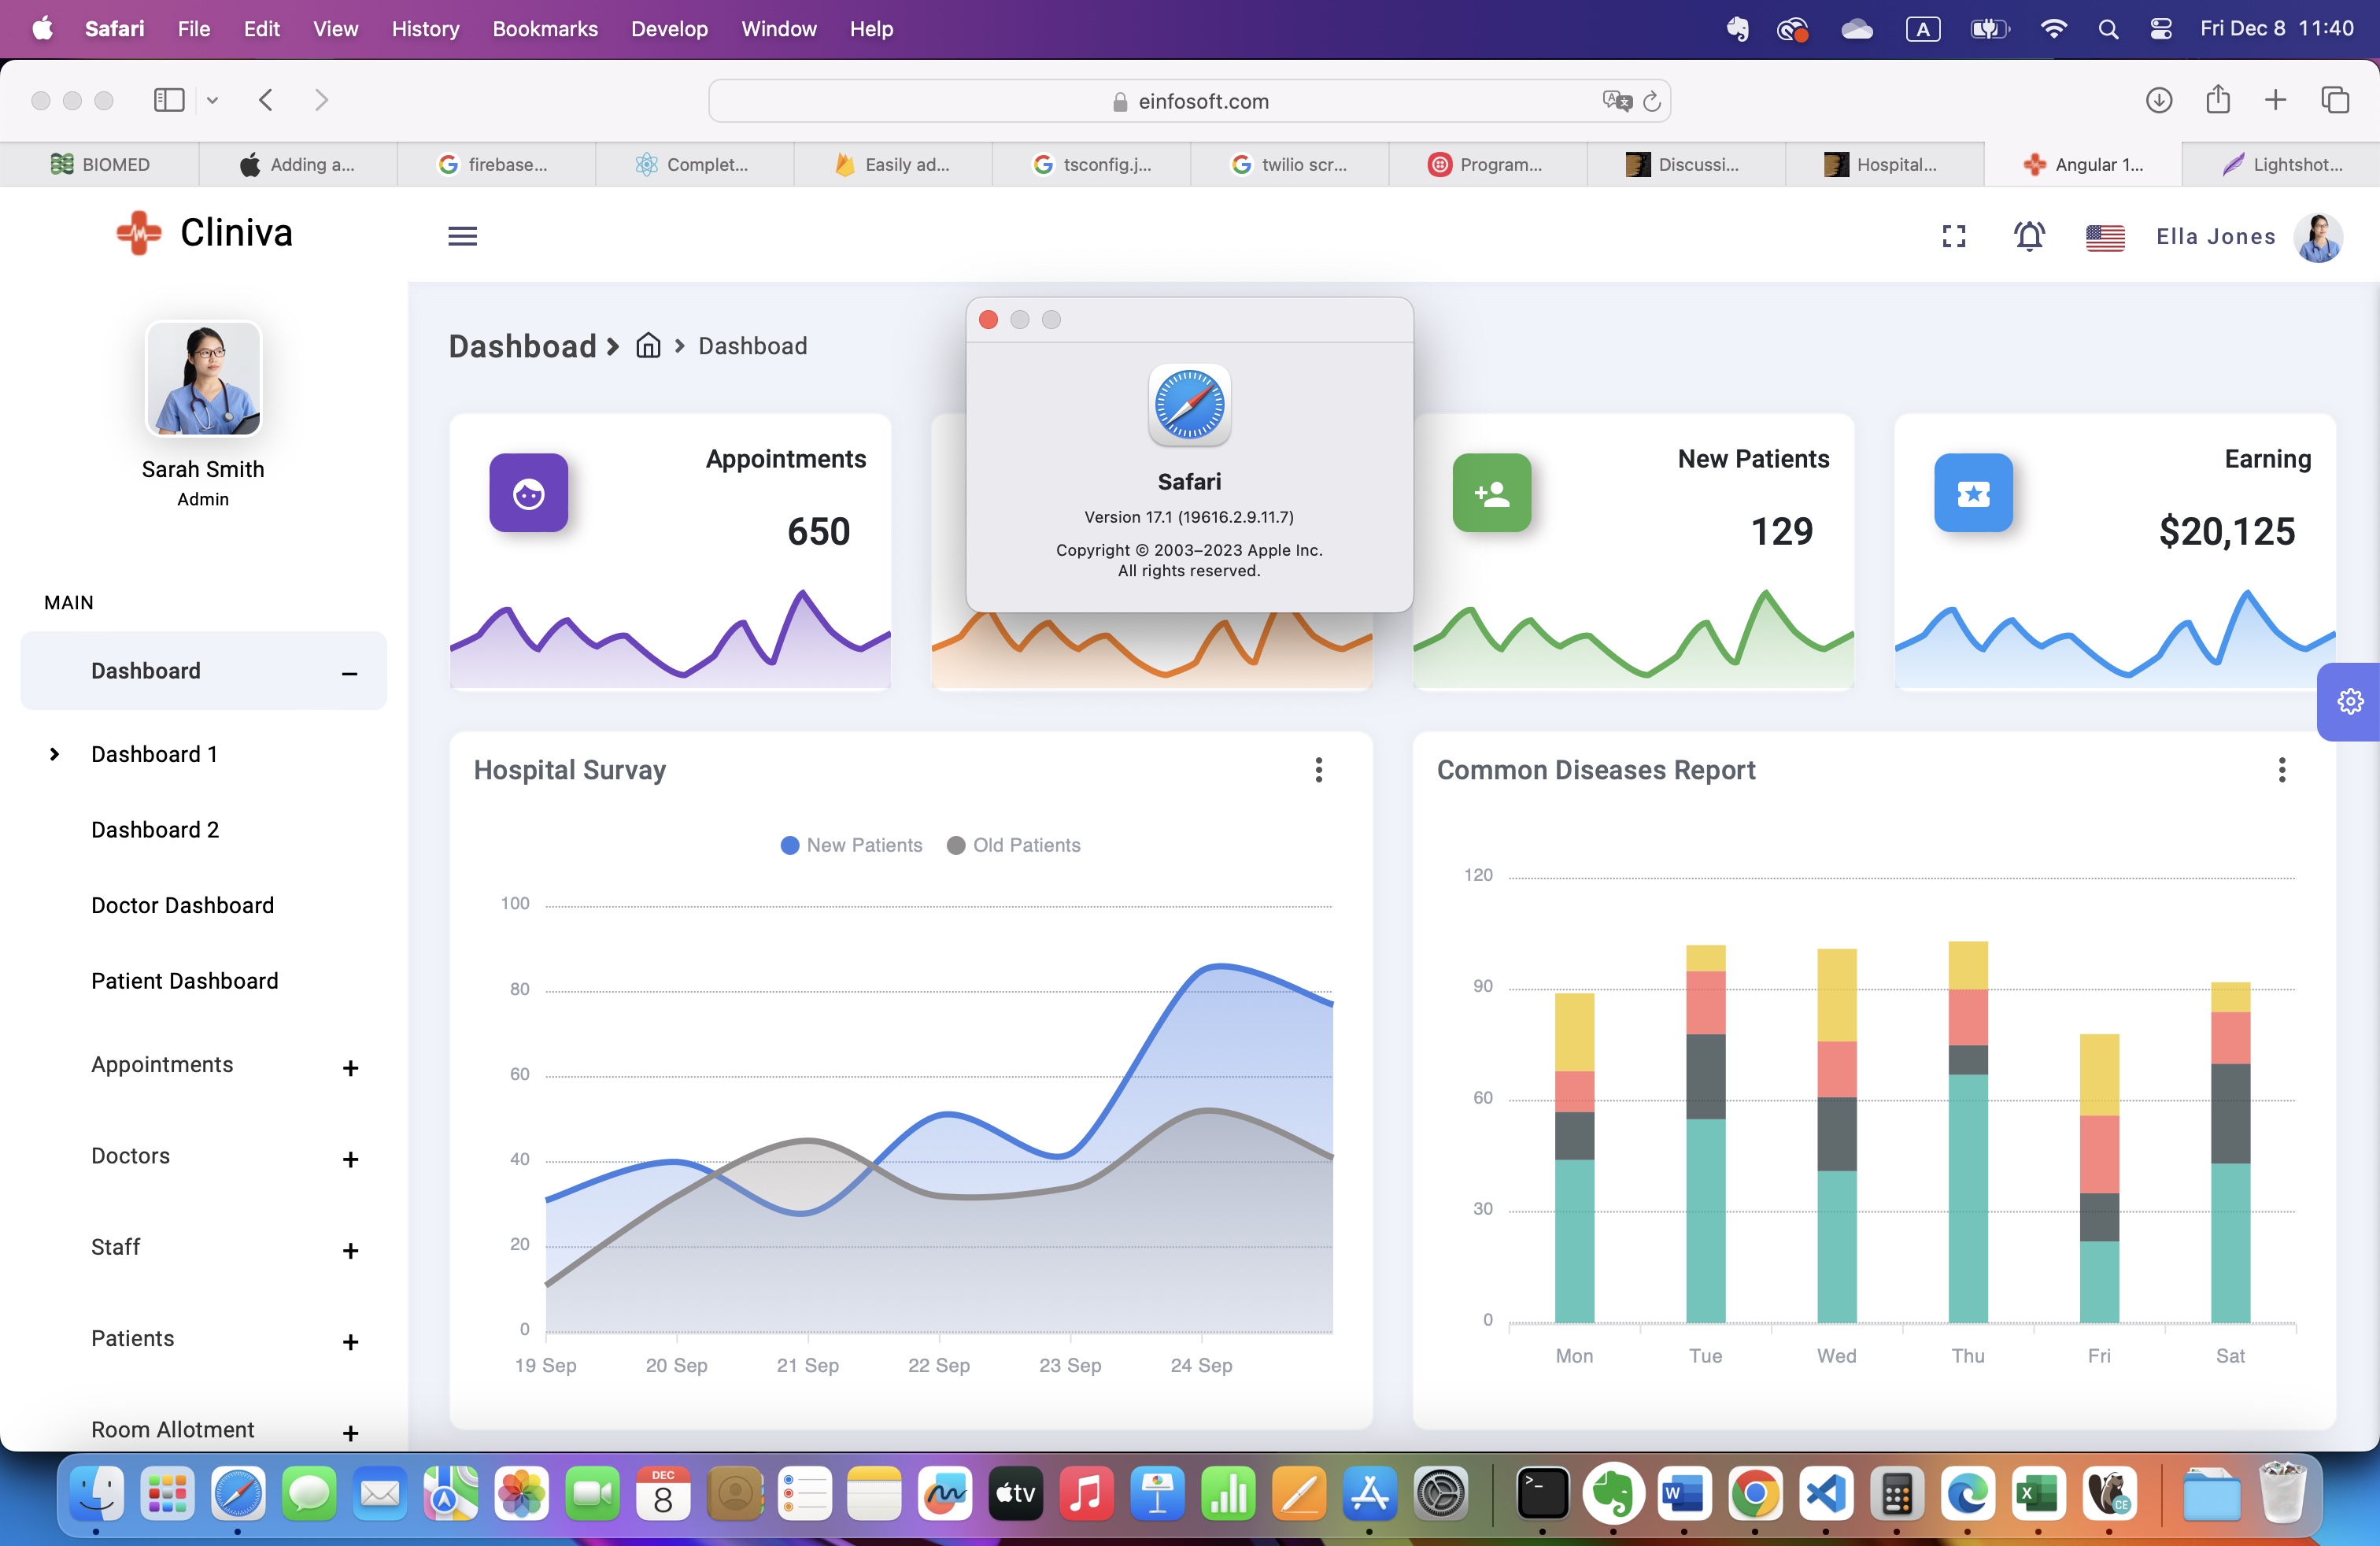Click the einfosoft.com address bar
Image resolution: width=2380 pixels, height=1546 pixels.
pyautogui.click(x=1189, y=101)
